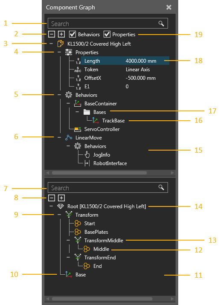Click the lower pane collapse-all minus button

pos(52,198)
